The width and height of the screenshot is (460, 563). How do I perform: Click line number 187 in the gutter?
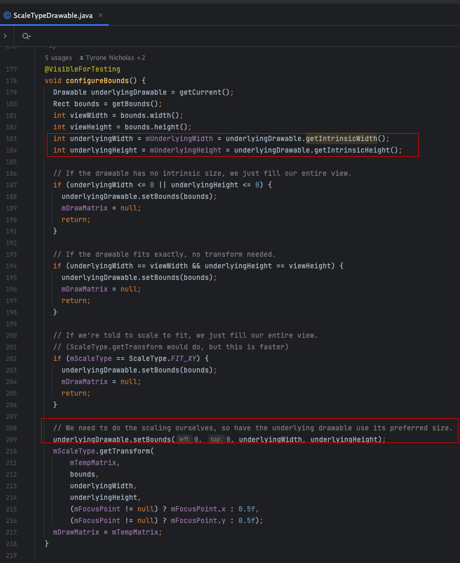pyautogui.click(x=11, y=185)
